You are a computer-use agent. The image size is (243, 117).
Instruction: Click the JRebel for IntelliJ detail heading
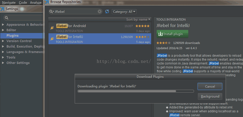coord(173,26)
